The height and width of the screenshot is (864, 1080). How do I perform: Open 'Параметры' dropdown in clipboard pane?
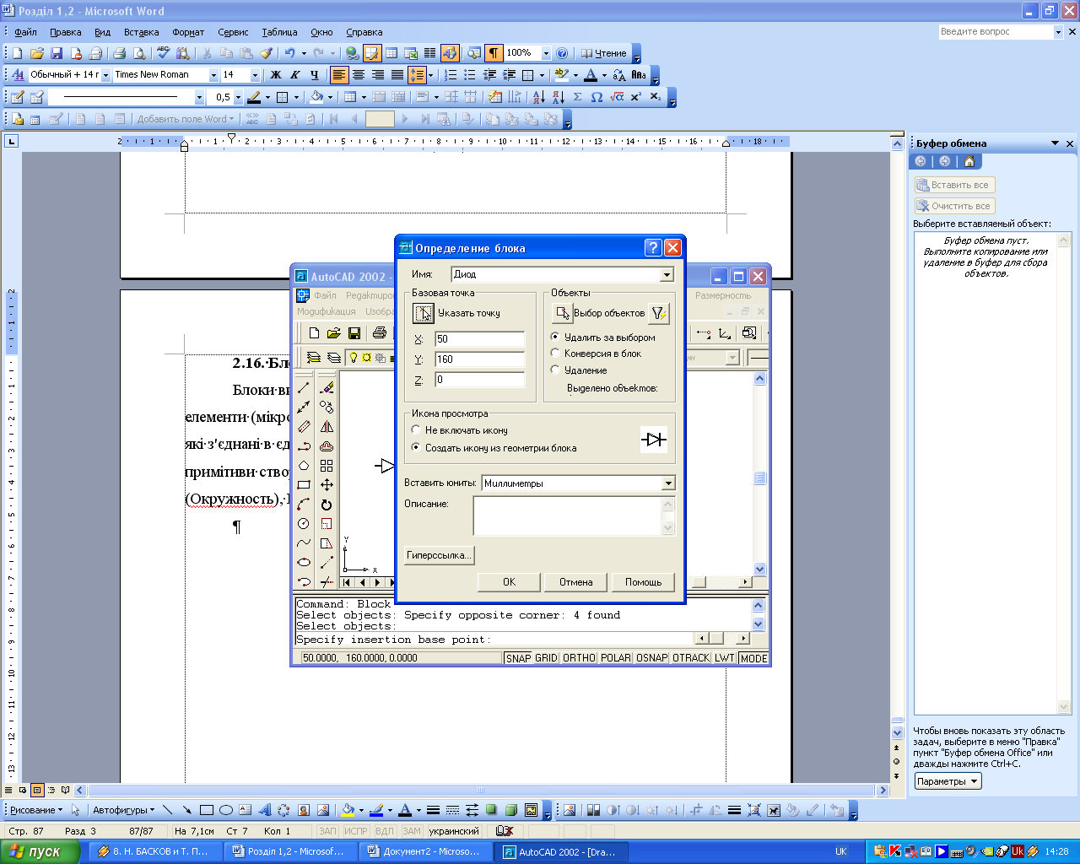pyautogui.click(x=948, y=781)
